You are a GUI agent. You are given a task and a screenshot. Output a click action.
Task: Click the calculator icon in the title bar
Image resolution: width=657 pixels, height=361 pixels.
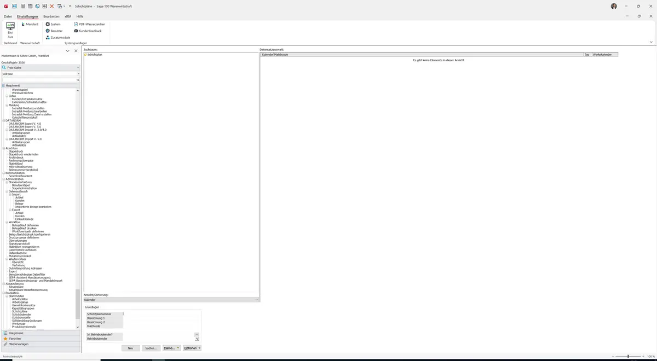click(x=22, y=6)
